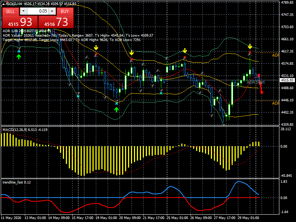Click the red X marker under the 19 May arrow

(x=96, y=54)
